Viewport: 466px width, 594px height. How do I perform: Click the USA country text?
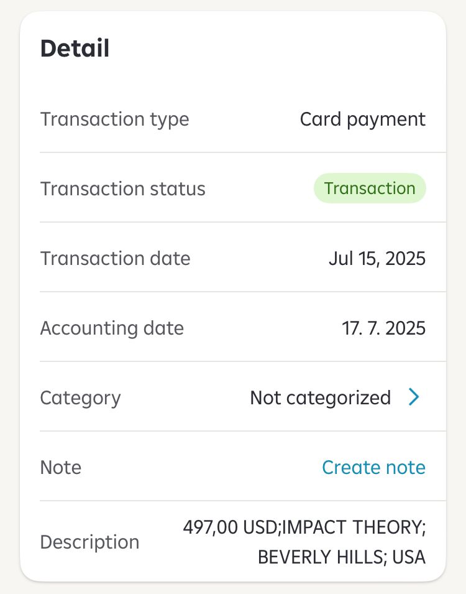tap(409, 557)
